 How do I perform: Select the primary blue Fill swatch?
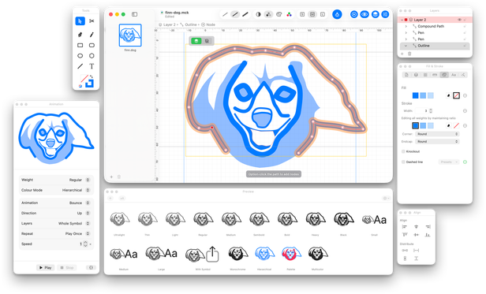[415, 95]
